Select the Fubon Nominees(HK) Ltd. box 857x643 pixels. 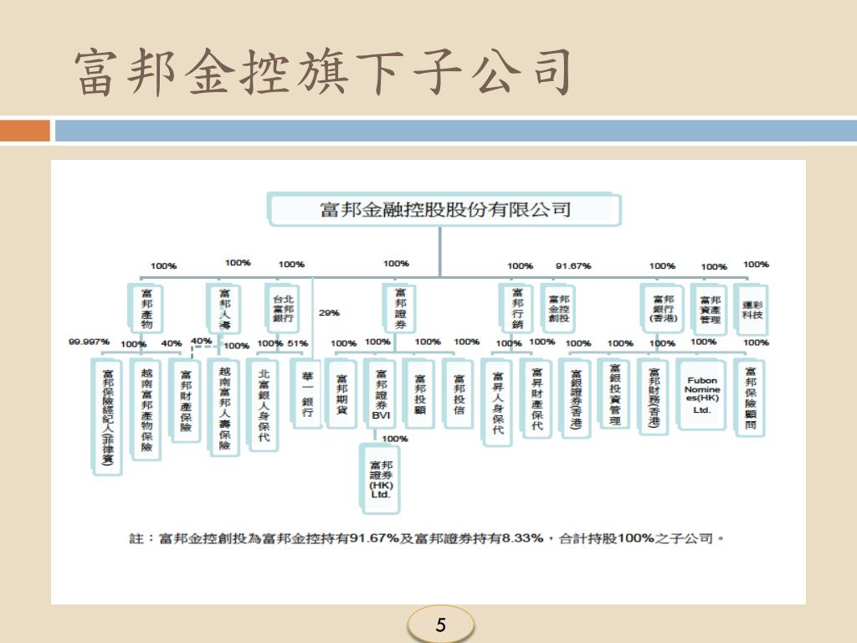point(702,395)
